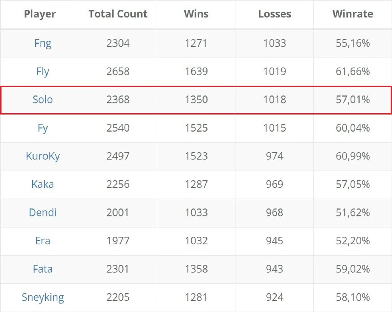
Task: Click the Wins column header
Action: [196, 14]
